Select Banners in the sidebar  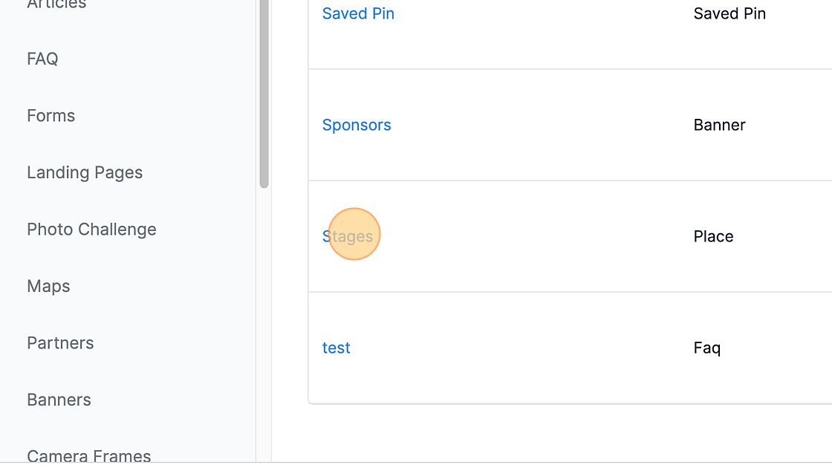click(x=59, y=400)
